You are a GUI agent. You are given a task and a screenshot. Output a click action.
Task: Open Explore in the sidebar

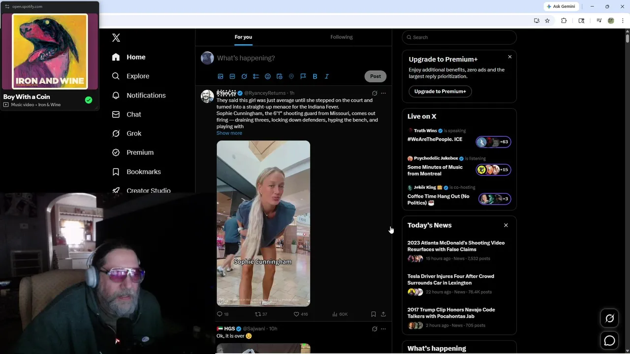pyautogui.click(x=130, y=76)
